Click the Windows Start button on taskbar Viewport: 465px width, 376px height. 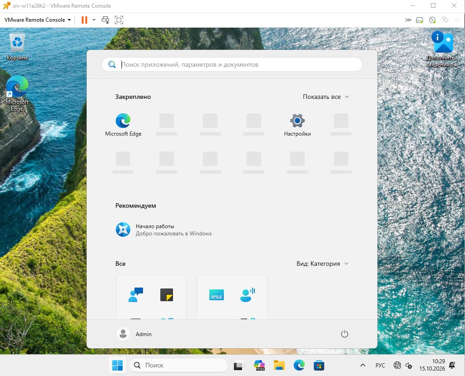point(118,365)
